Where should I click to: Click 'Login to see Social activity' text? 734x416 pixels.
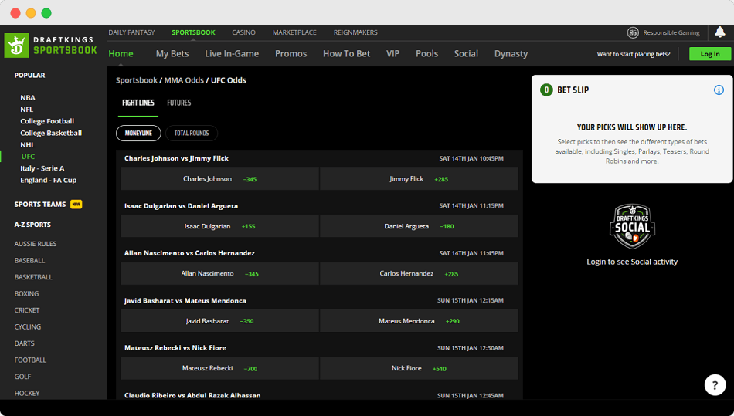click(x=632, y=262)
